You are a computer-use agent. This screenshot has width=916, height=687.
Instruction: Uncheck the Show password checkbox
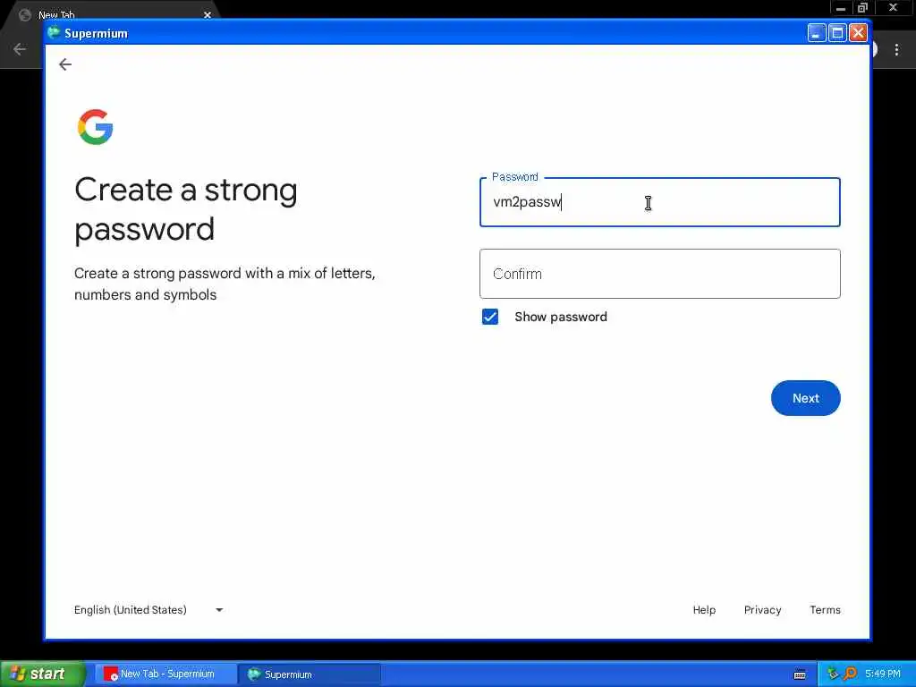pyautogui.click(x=490, y=317)
